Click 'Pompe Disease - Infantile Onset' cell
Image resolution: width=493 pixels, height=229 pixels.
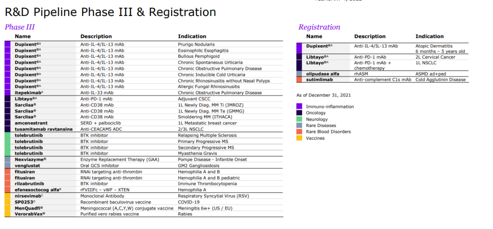212,159
